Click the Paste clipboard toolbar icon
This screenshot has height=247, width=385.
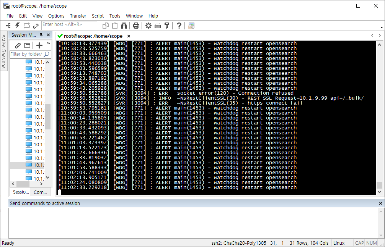(x=115, y=26)
